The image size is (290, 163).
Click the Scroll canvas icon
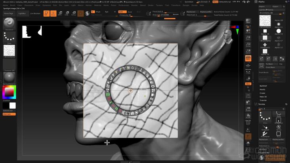point(248,31)
